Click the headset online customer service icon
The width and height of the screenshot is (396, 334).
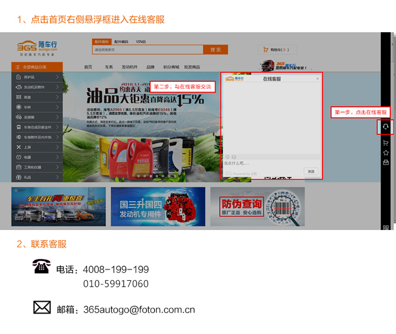385,127
